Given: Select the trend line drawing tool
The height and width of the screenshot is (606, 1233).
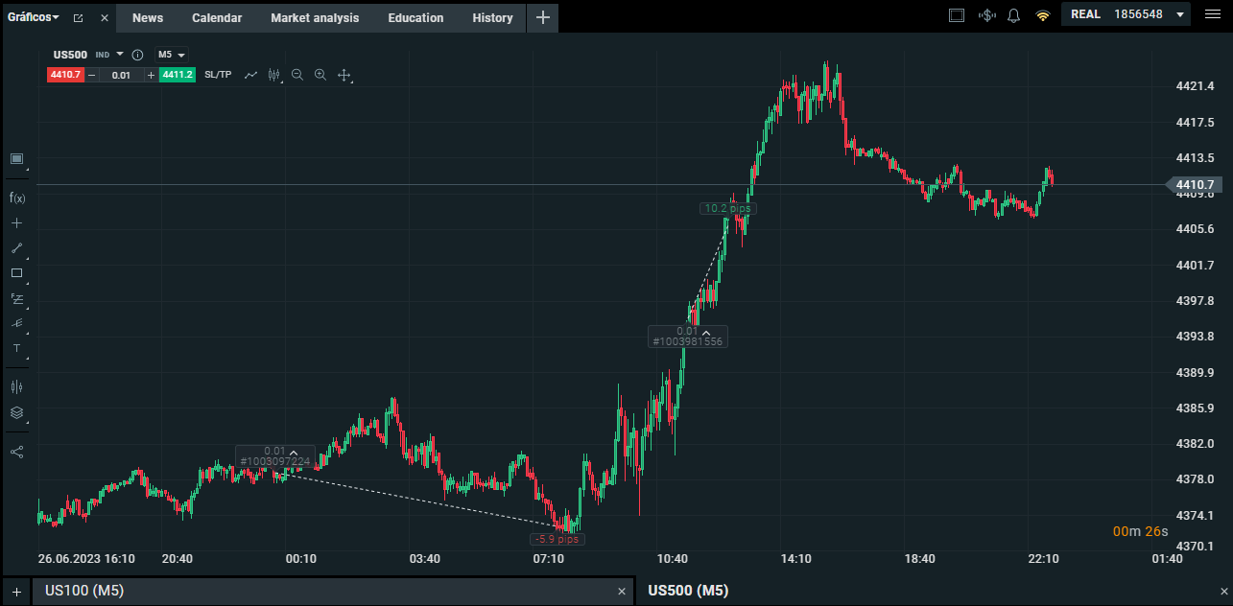Looking at the screenshot, I should click(x=16, y=247).
